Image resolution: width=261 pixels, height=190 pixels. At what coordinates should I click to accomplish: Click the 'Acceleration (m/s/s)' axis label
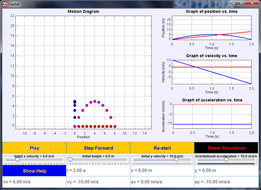163,116
